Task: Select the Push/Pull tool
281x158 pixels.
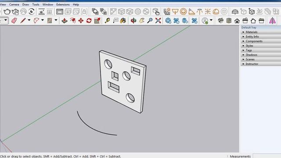Action: (65, 21)
